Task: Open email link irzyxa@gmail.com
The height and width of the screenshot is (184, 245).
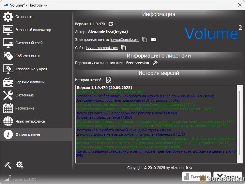Action: tap(124, 40)
